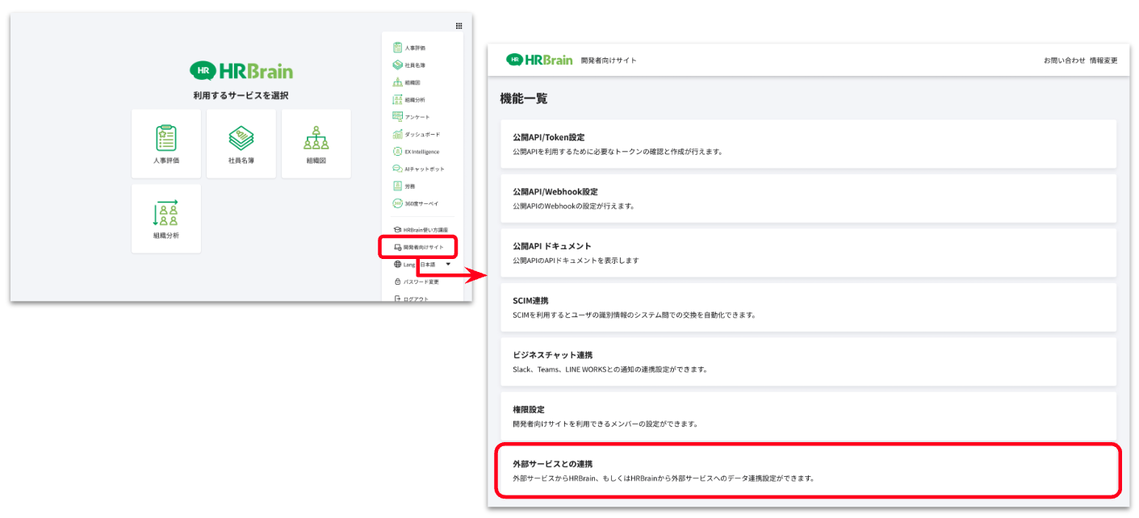Open the 権限設定 card
This screenshot has height=518, width=1139.
[x=808, y=416]
